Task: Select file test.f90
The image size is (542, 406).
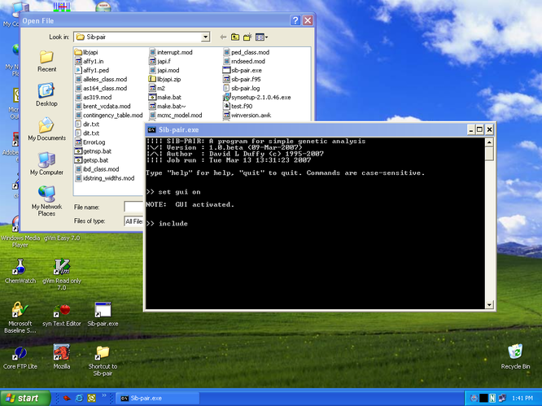Action: [238, 106]
